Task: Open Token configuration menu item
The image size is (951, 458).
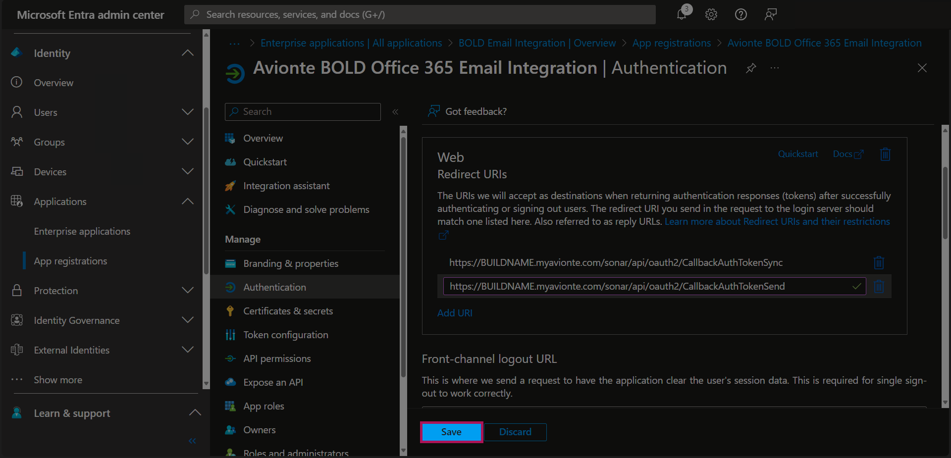Action: pos(285,335)
